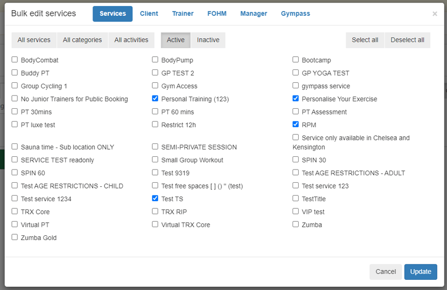Image resolution: width=447 pixels, height=290 pixels.
Task: Enable the VIP test service
Action: pyautogui.click(x=296, y=211)
